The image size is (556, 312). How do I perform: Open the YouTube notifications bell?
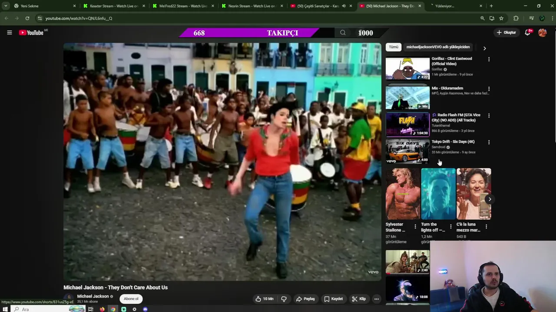tap(528, 32)
